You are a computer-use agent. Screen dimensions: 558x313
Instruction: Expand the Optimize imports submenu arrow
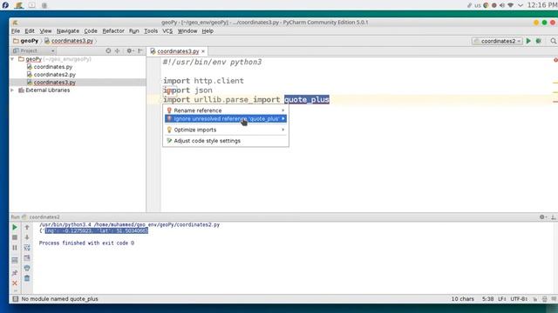pyautogui.click(x=282, y=130)
